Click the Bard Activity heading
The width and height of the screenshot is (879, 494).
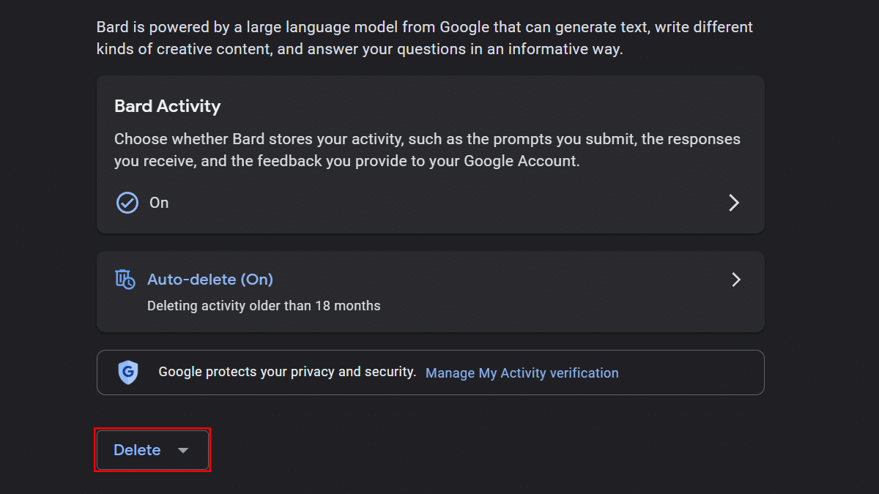(x=167, y=106)
